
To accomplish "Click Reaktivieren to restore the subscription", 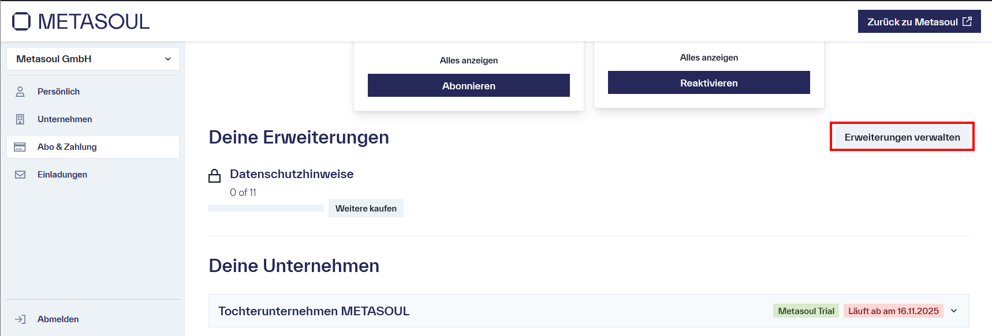I will coord(708,82).
